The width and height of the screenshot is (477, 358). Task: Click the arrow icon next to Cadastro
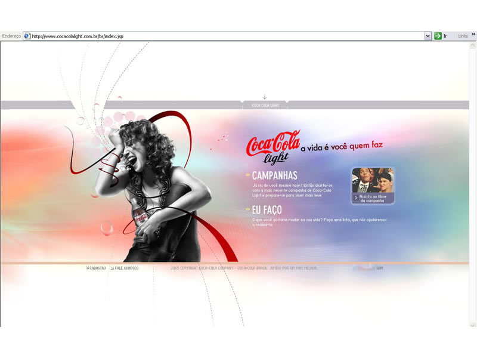coord(87,268)
